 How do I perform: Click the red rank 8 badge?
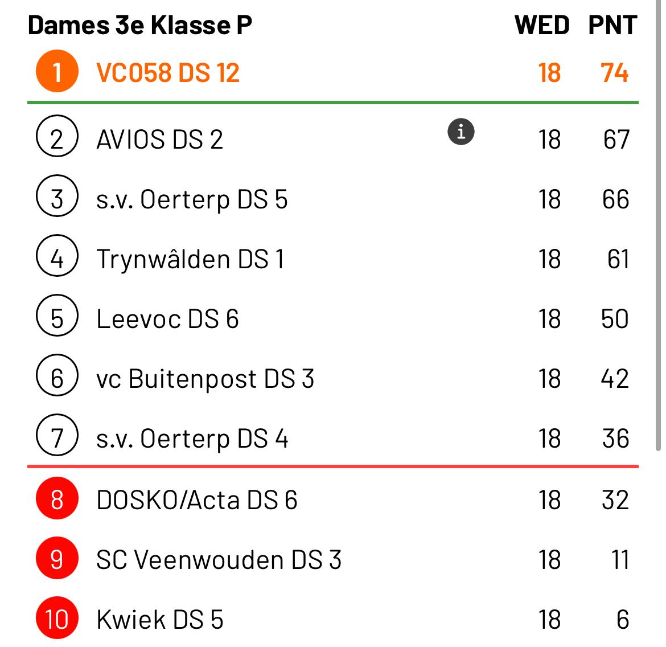pyautogui.click(x=57, y=498)
